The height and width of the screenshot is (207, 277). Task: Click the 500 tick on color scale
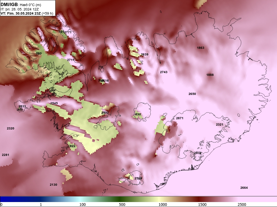pos(122,205)
